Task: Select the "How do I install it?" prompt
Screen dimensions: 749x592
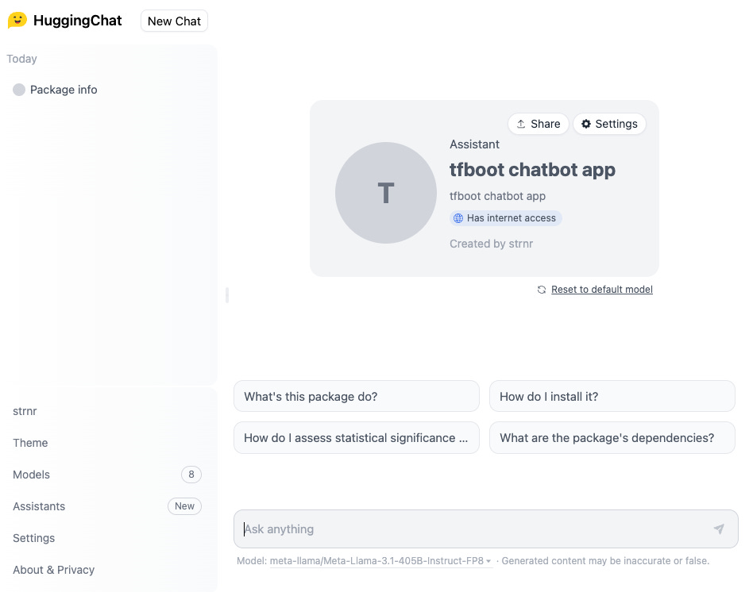Action: click(612, 396)
